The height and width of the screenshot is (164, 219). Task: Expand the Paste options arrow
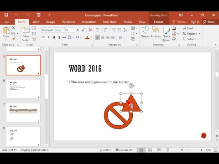[x=6, y=40]
